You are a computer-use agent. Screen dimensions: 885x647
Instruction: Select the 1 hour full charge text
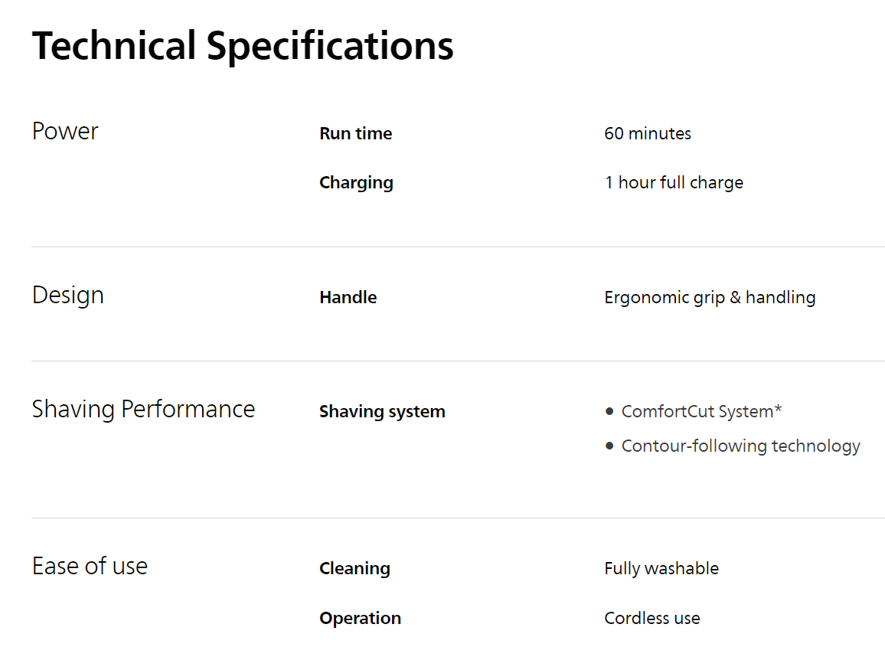[x=673, y=182]
